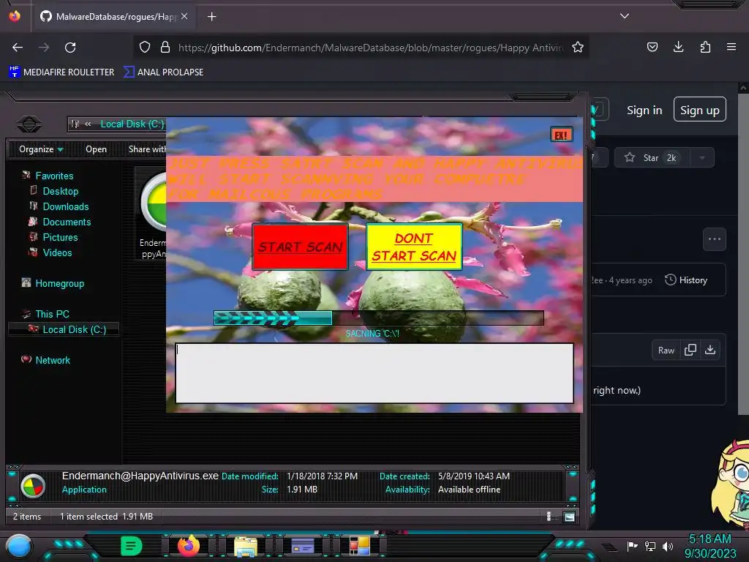The width and height of the screenshot is (749, 562).
Task: Open the colored squares app on taskbar
Action: pyautogui.click(x=360, y=546)
